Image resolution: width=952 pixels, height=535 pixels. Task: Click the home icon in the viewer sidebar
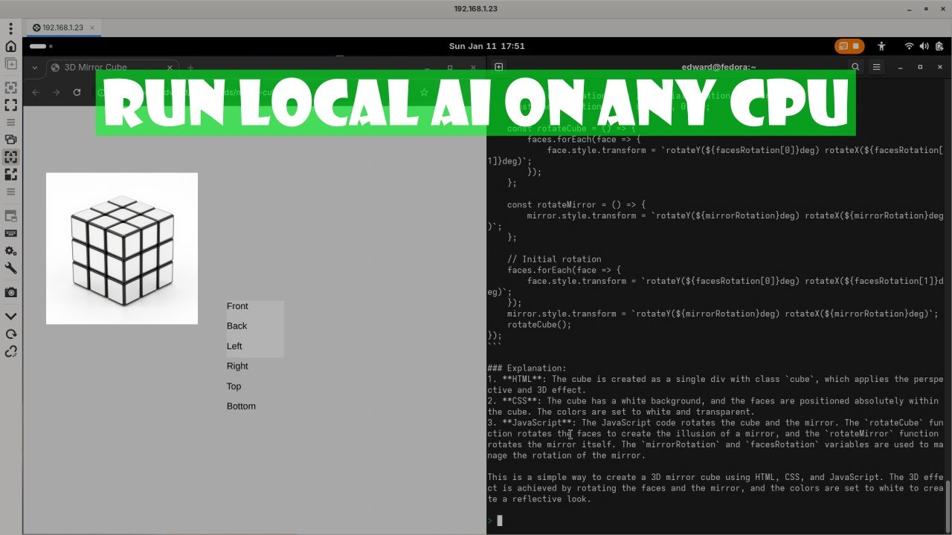click(x=11, y=46)
